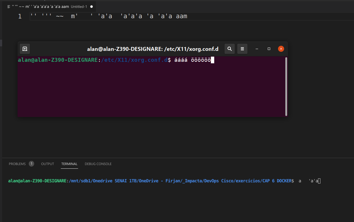This screenshot has height=222, width=354.
Task: Open the DEBUG CONSOLE panel tab
Action: (x=98, y=164)
